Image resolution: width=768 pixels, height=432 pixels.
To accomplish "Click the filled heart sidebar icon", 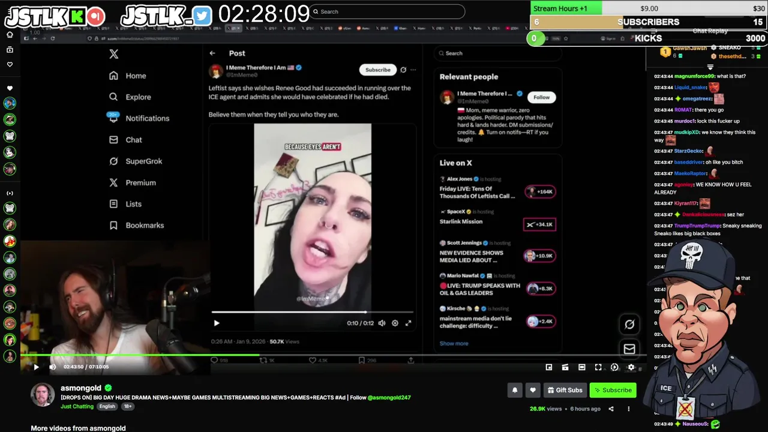I will click(10, 88).
